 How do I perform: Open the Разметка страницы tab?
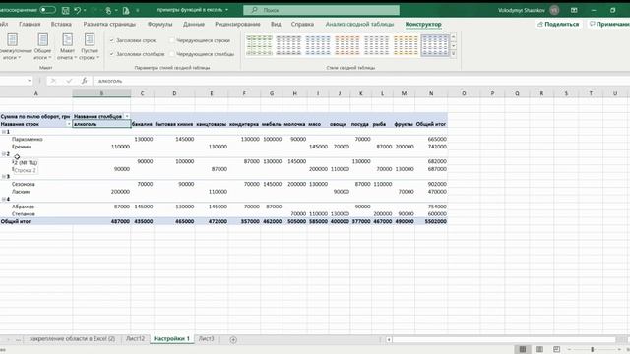109,24
